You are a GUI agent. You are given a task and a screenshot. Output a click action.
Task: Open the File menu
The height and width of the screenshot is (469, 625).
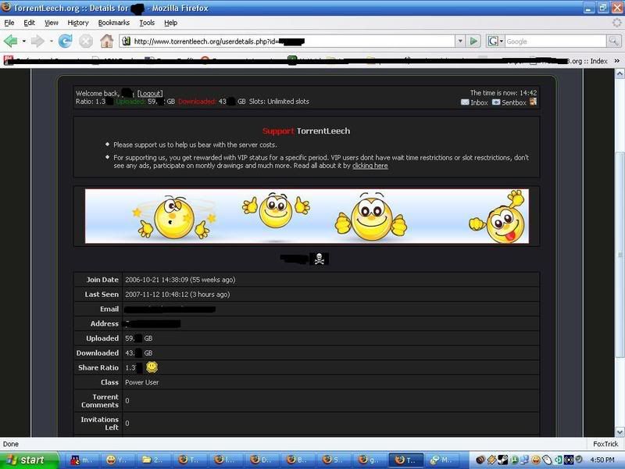click(x=9, y=23)
